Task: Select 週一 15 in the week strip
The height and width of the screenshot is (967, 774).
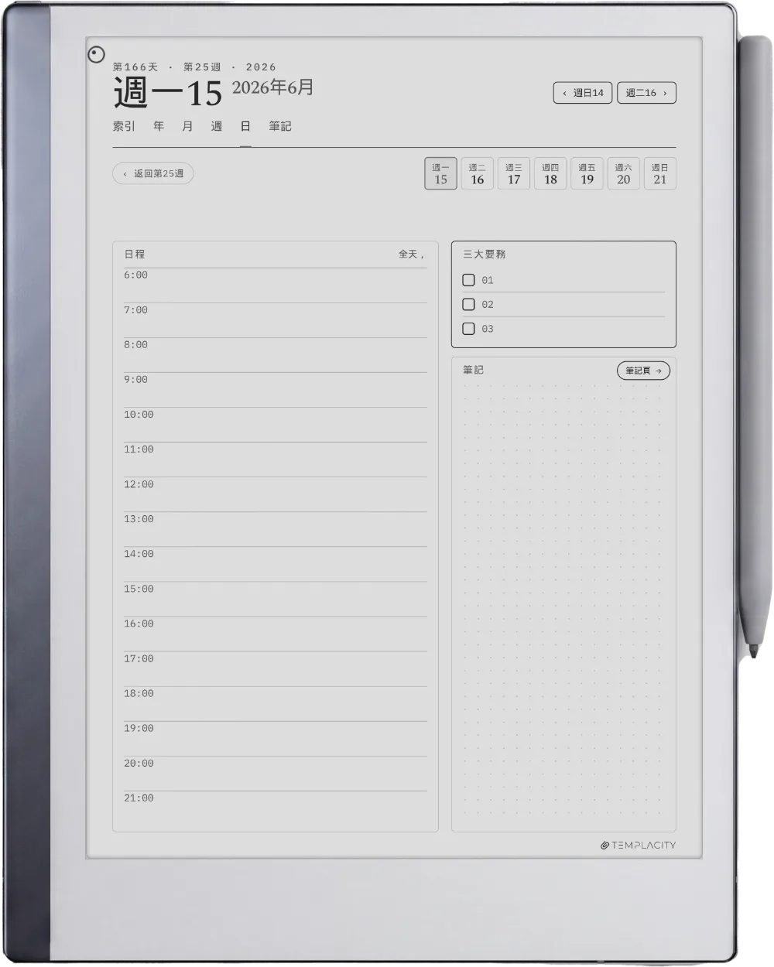Action: [440, 174]
